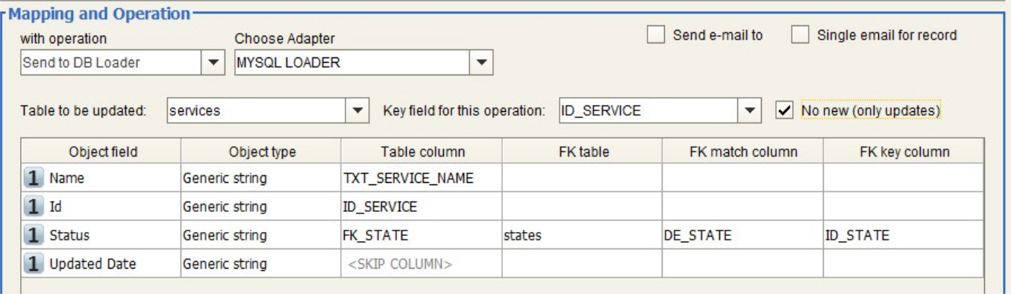
Task: Select the <SKIP COLUMN> cell
Action: click(422, 263)
